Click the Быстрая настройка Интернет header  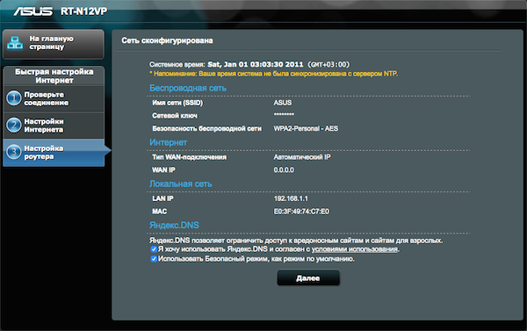54,76
